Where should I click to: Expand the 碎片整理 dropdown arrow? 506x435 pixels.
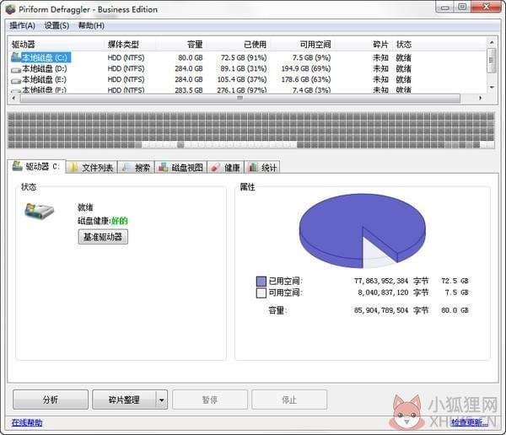162,400
